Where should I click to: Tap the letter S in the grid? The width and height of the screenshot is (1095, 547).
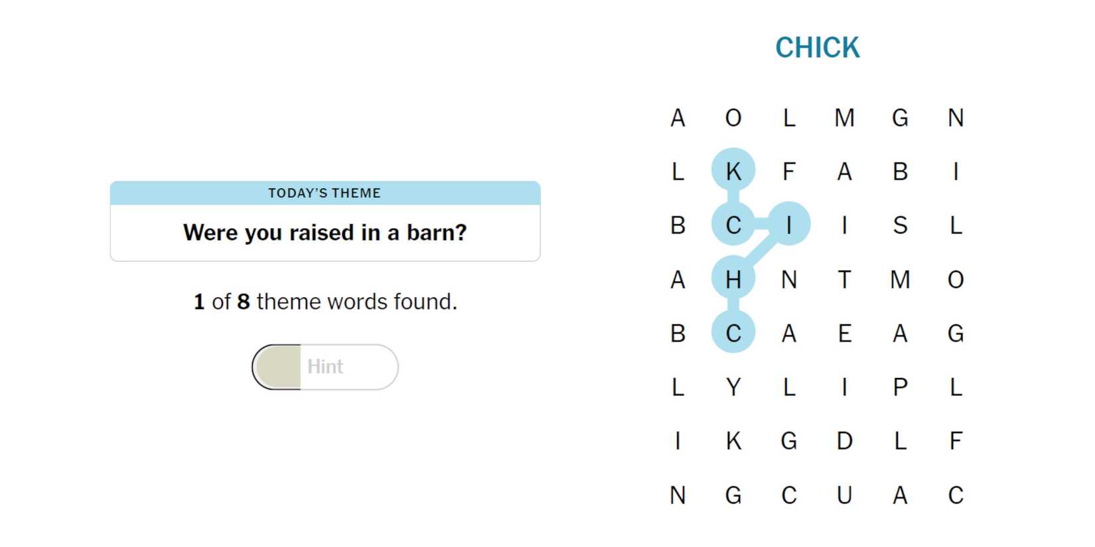click(x=900, y=225)
